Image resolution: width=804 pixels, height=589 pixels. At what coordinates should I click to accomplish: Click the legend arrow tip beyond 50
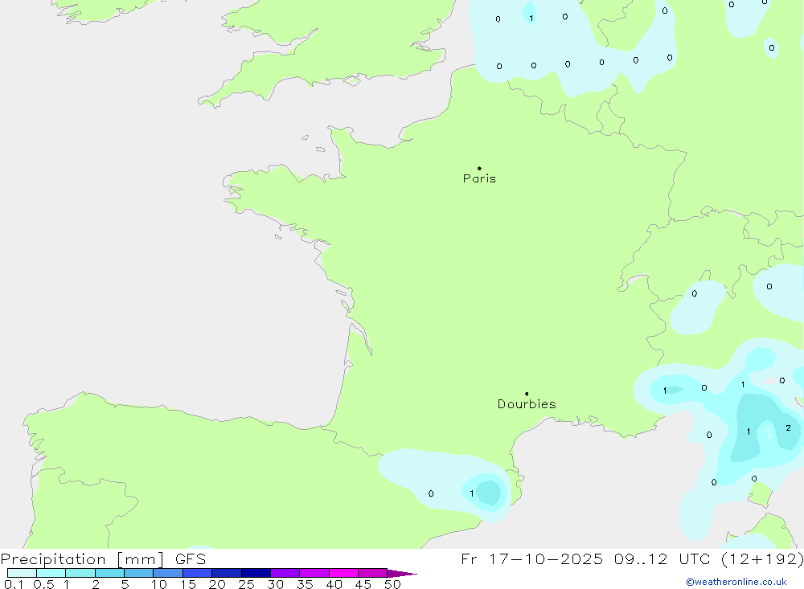pyautogui.click(x=410, y=574)
